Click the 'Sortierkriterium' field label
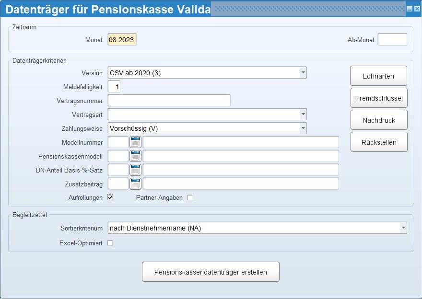 coord(82,228)
